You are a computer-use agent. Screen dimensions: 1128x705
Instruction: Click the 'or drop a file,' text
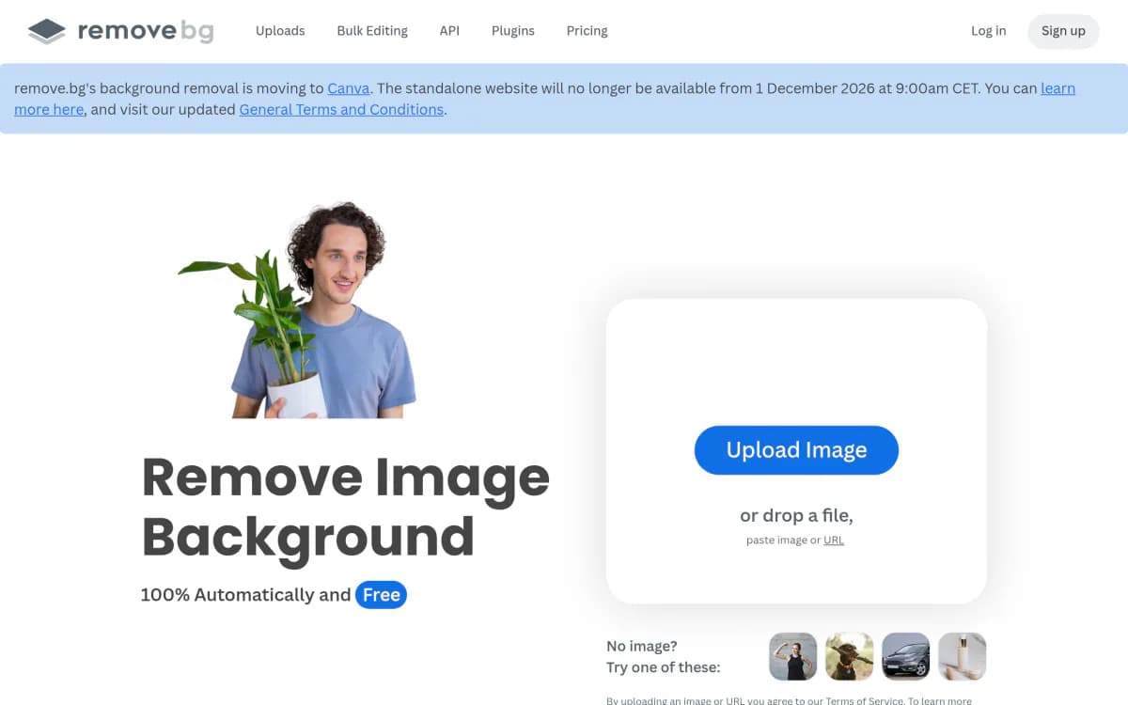click(796, 515)
